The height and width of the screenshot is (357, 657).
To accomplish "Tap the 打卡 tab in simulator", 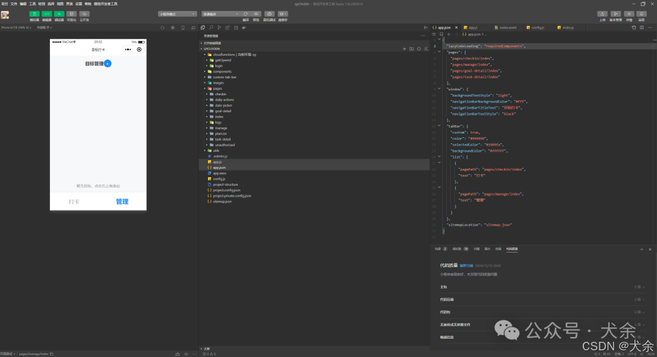I will [x=74, y=202].
